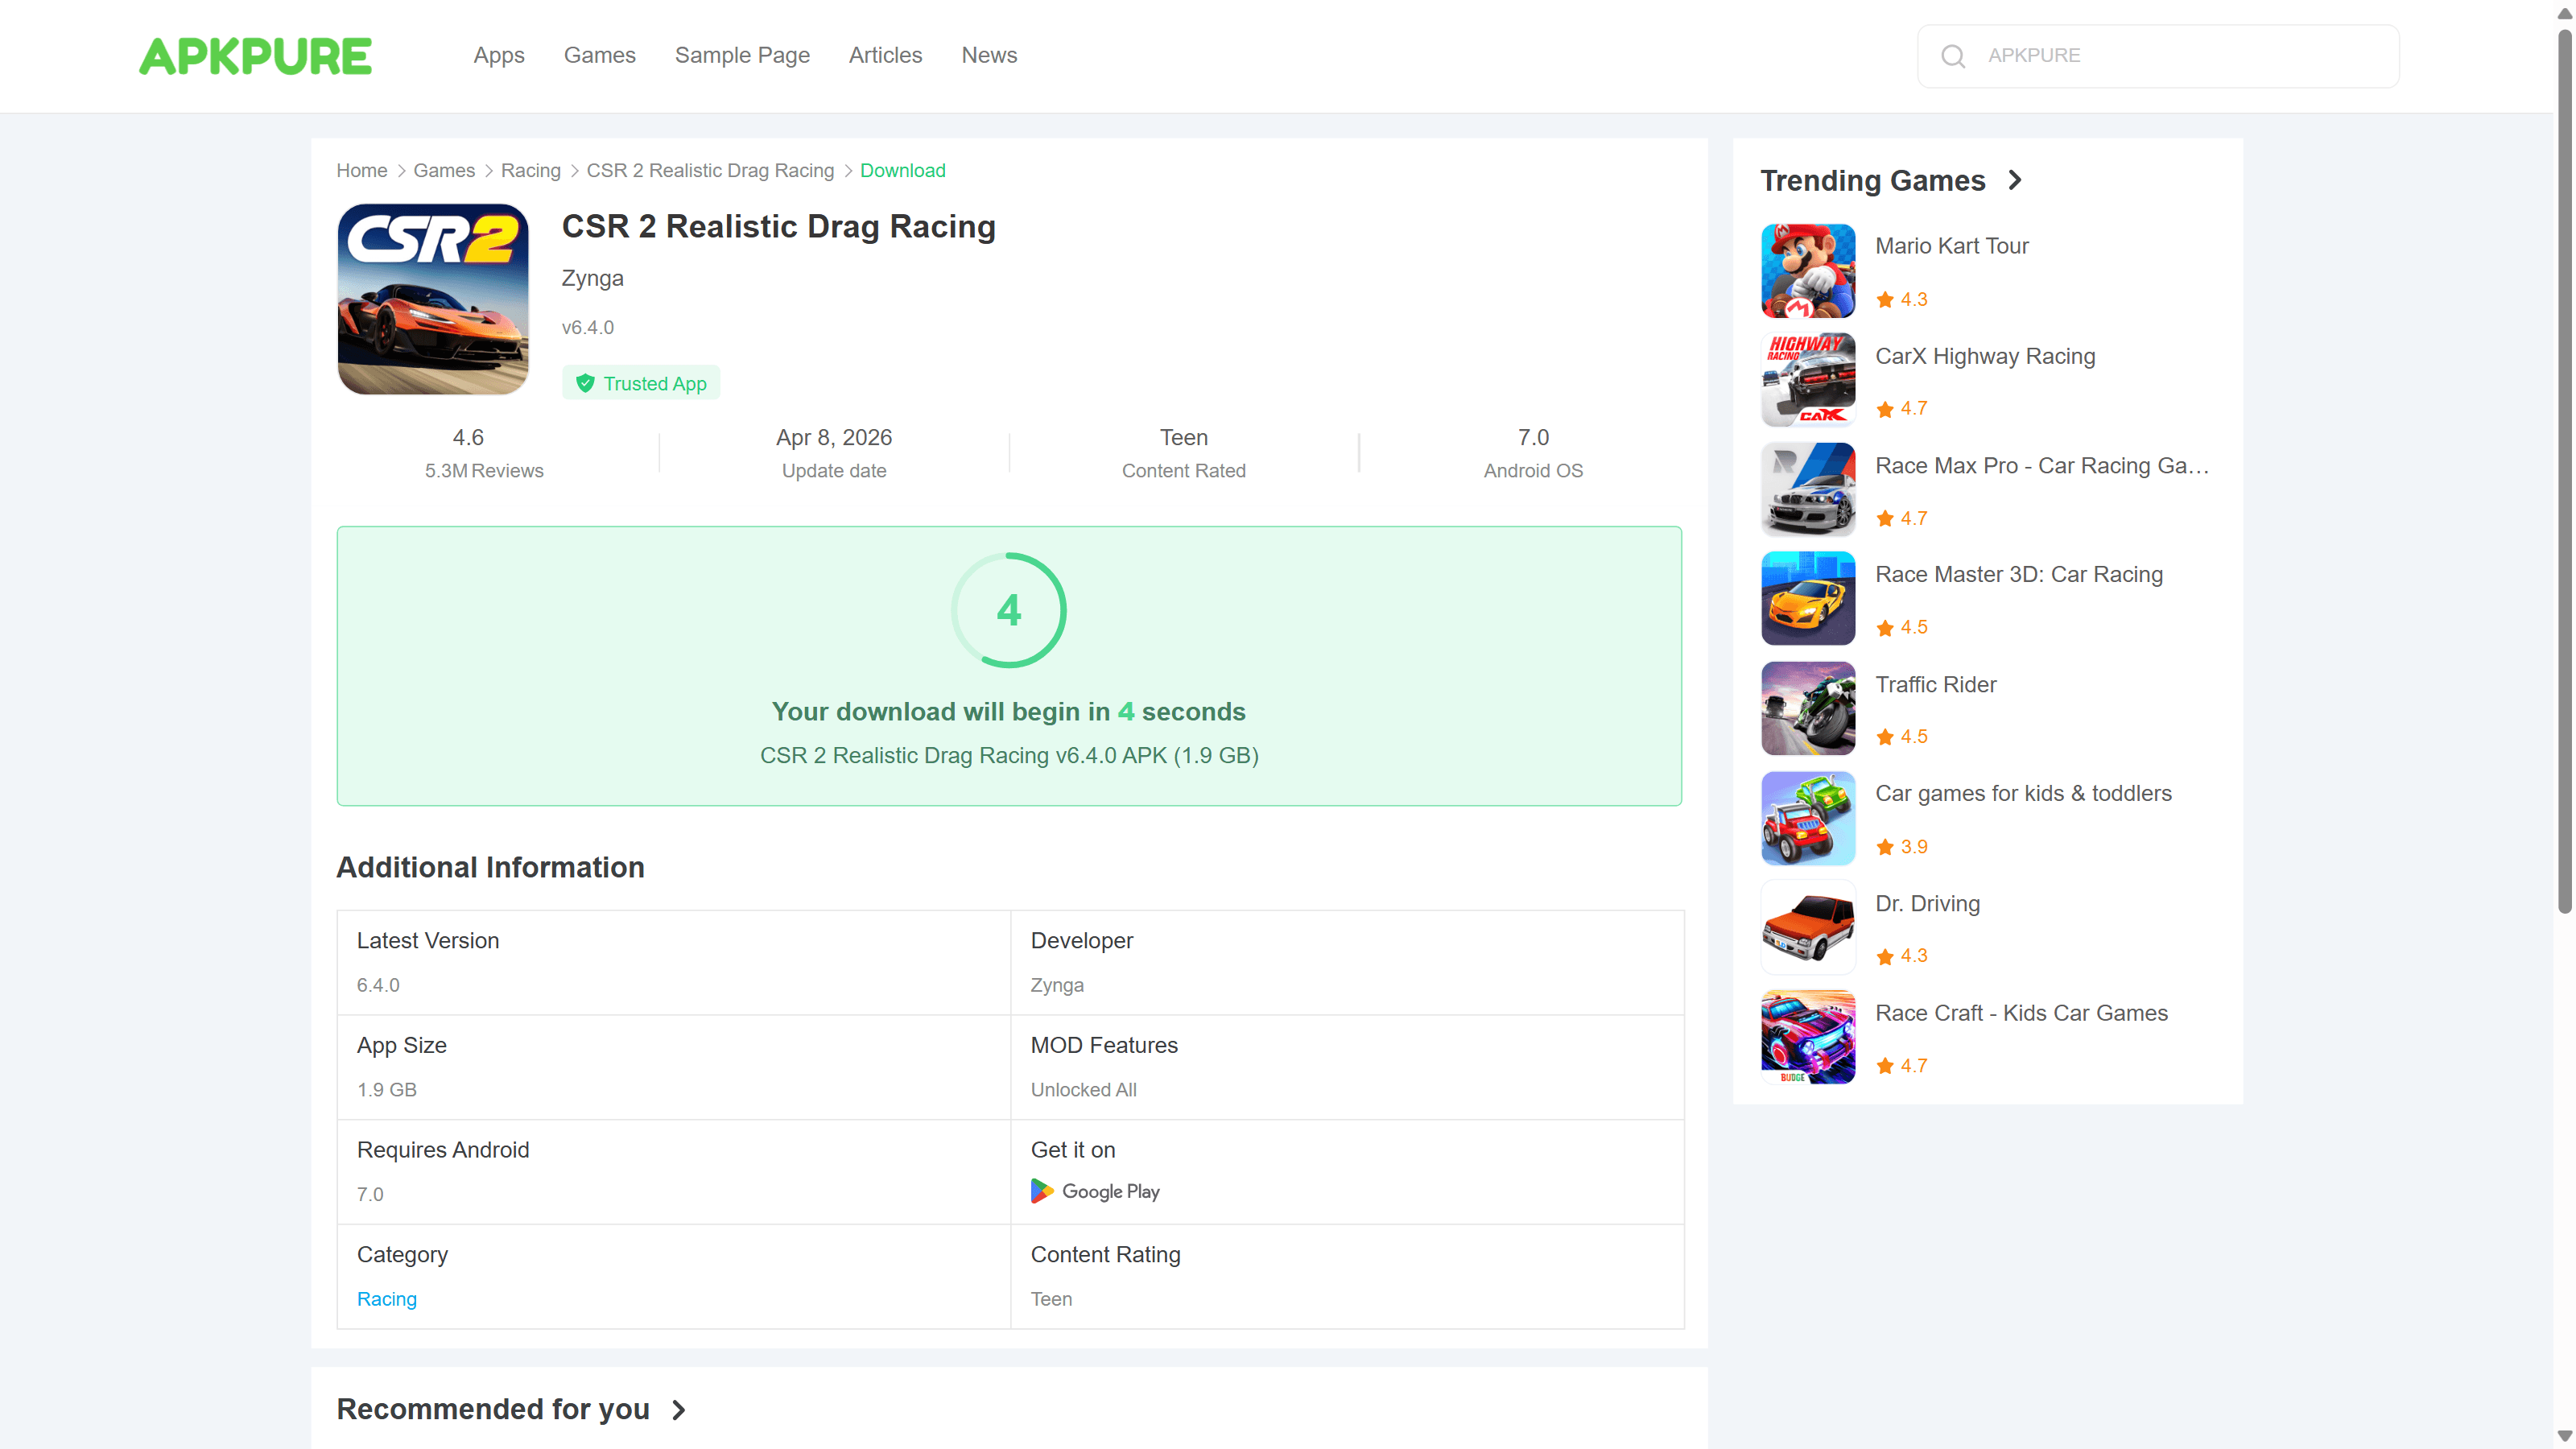
Task: Go to Racing breadcrumb link
Action: (530, 170)
